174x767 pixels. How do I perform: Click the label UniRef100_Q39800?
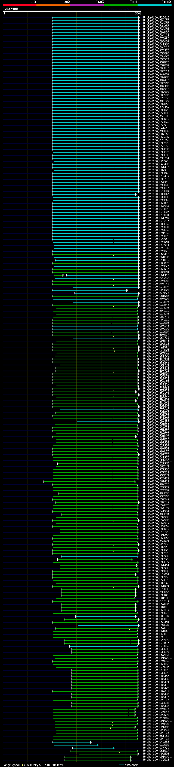click(x=156, y=386)
